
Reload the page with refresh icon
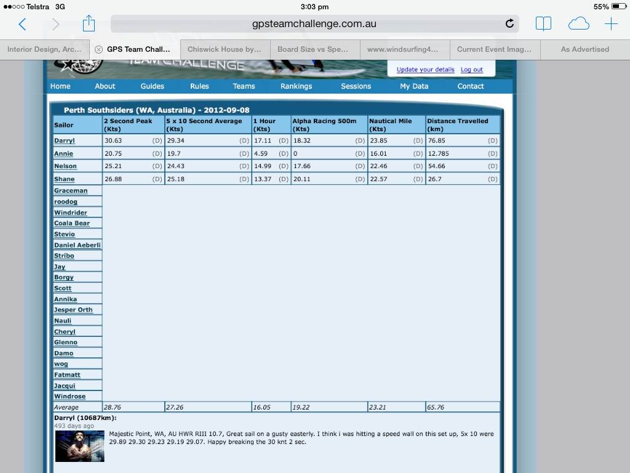509,24
